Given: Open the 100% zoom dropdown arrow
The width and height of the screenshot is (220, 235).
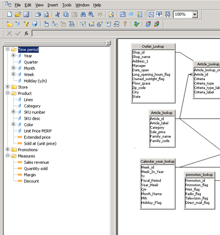Looking at the screenshot, I should 195,14.
